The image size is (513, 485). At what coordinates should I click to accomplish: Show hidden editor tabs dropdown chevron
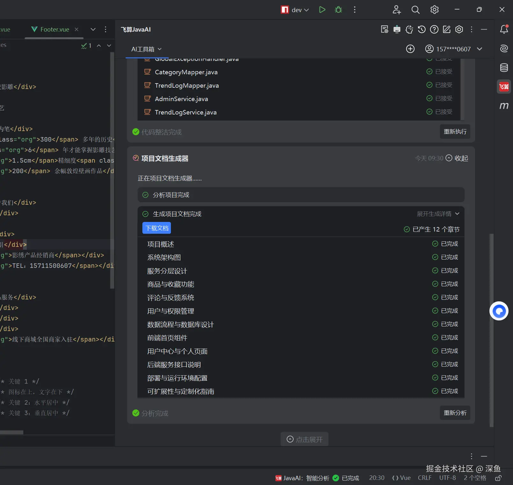(93, 29)
